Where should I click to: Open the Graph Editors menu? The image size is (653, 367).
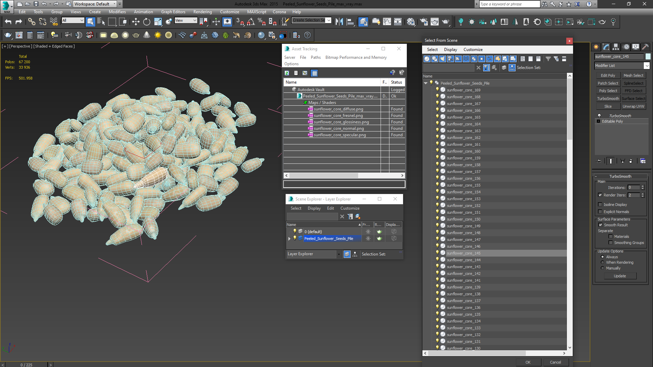(x=173, y=12)
